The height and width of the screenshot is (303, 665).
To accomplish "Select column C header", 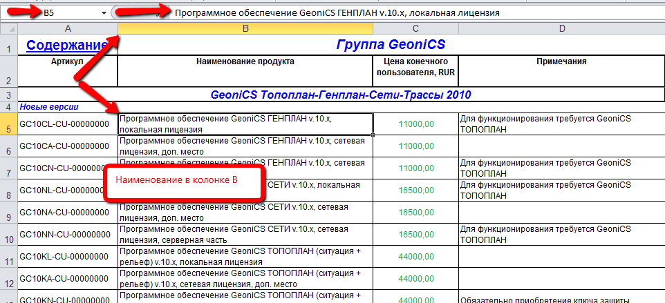I will click(415, 28).
